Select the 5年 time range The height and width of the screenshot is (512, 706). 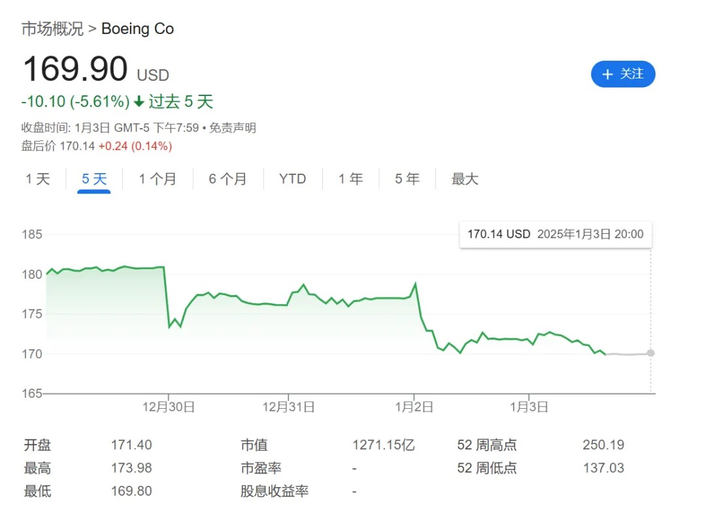click(x=406, y=178)
